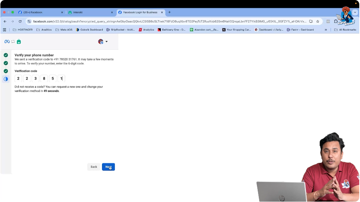This screenshot has width=360, height=202.
Task: Close the Facebook Login for Business tab
Action: tap(162, 13)
